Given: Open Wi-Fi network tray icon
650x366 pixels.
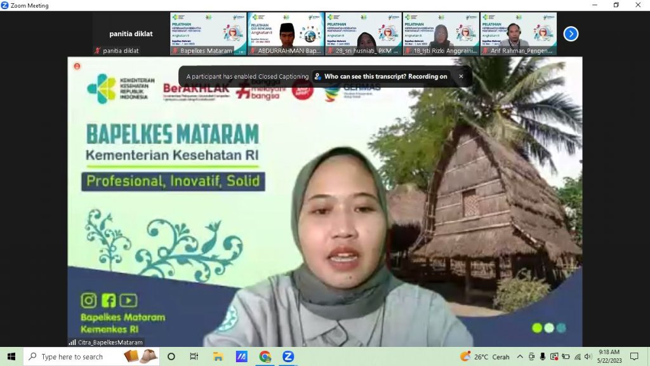Looking at the screenshot, I should click(577, 356).
